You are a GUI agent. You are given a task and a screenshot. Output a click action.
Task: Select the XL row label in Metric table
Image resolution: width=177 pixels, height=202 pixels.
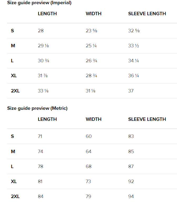click(14, 182)
